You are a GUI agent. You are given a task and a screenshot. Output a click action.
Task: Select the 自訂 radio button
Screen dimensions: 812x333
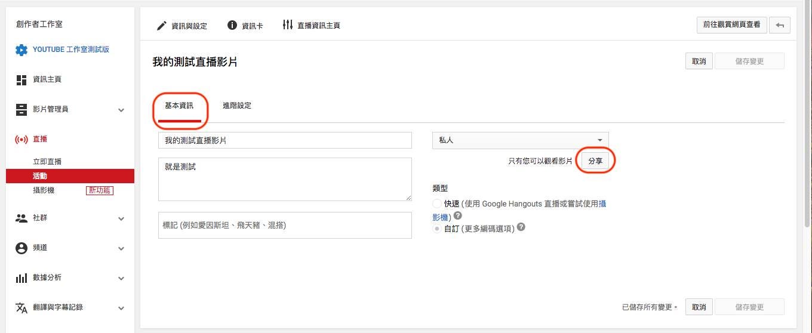tap(437, 228)
